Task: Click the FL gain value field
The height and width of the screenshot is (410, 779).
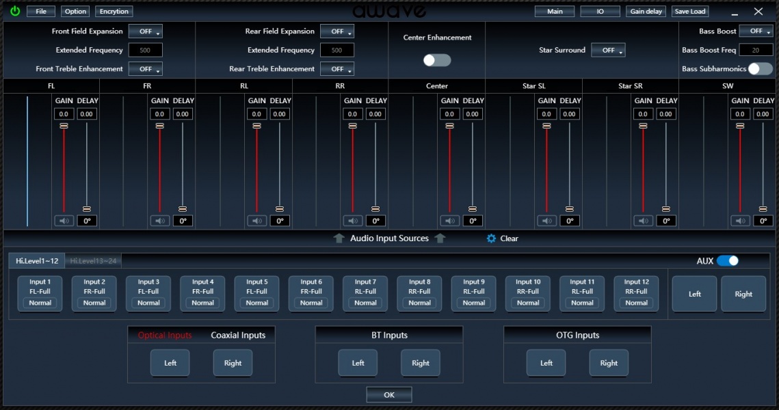Action: click(x=64, y=113)
